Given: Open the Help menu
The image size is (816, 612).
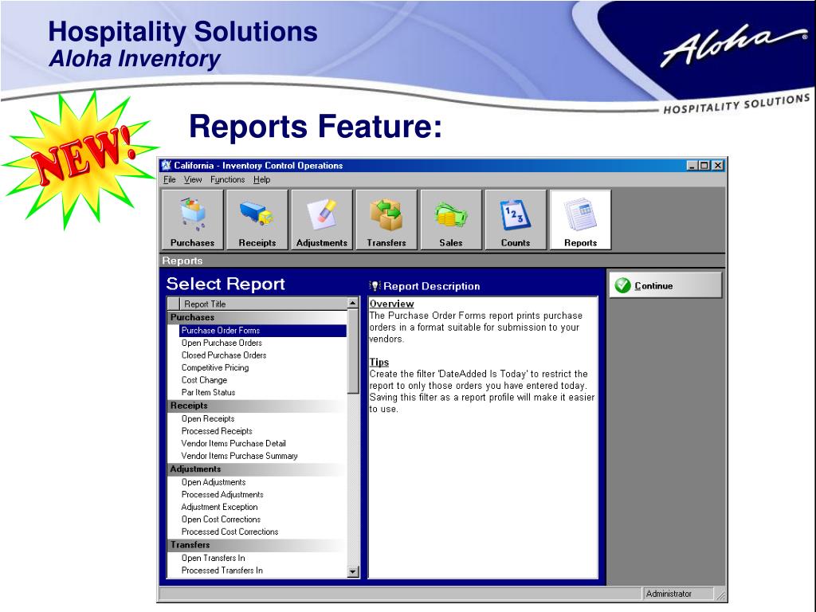Looking at the screenshot, I should [261, 179].
